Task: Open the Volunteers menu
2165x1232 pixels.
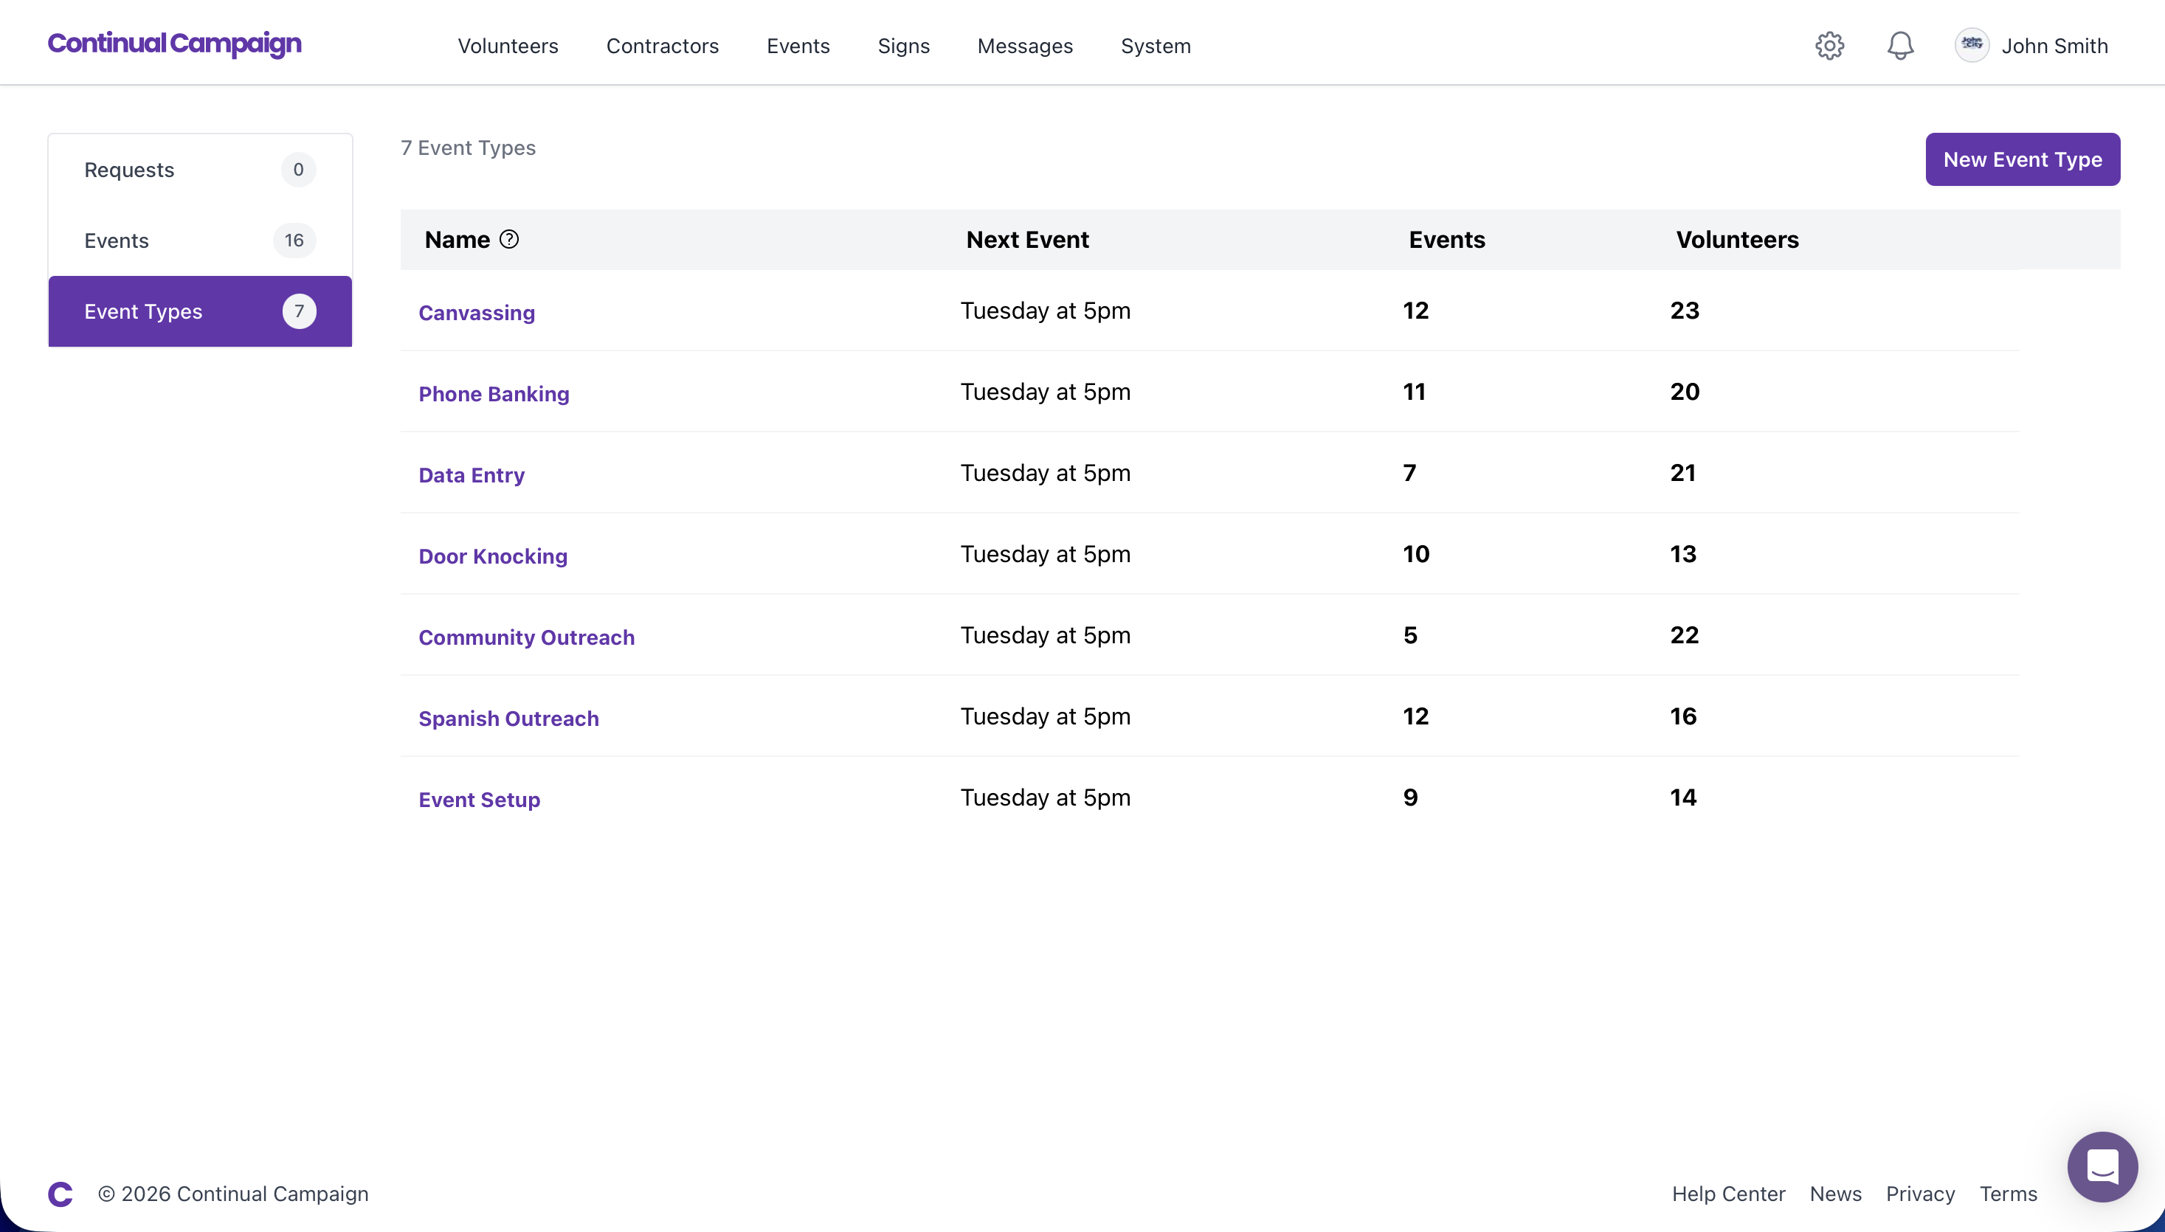Action: (508, 46)
